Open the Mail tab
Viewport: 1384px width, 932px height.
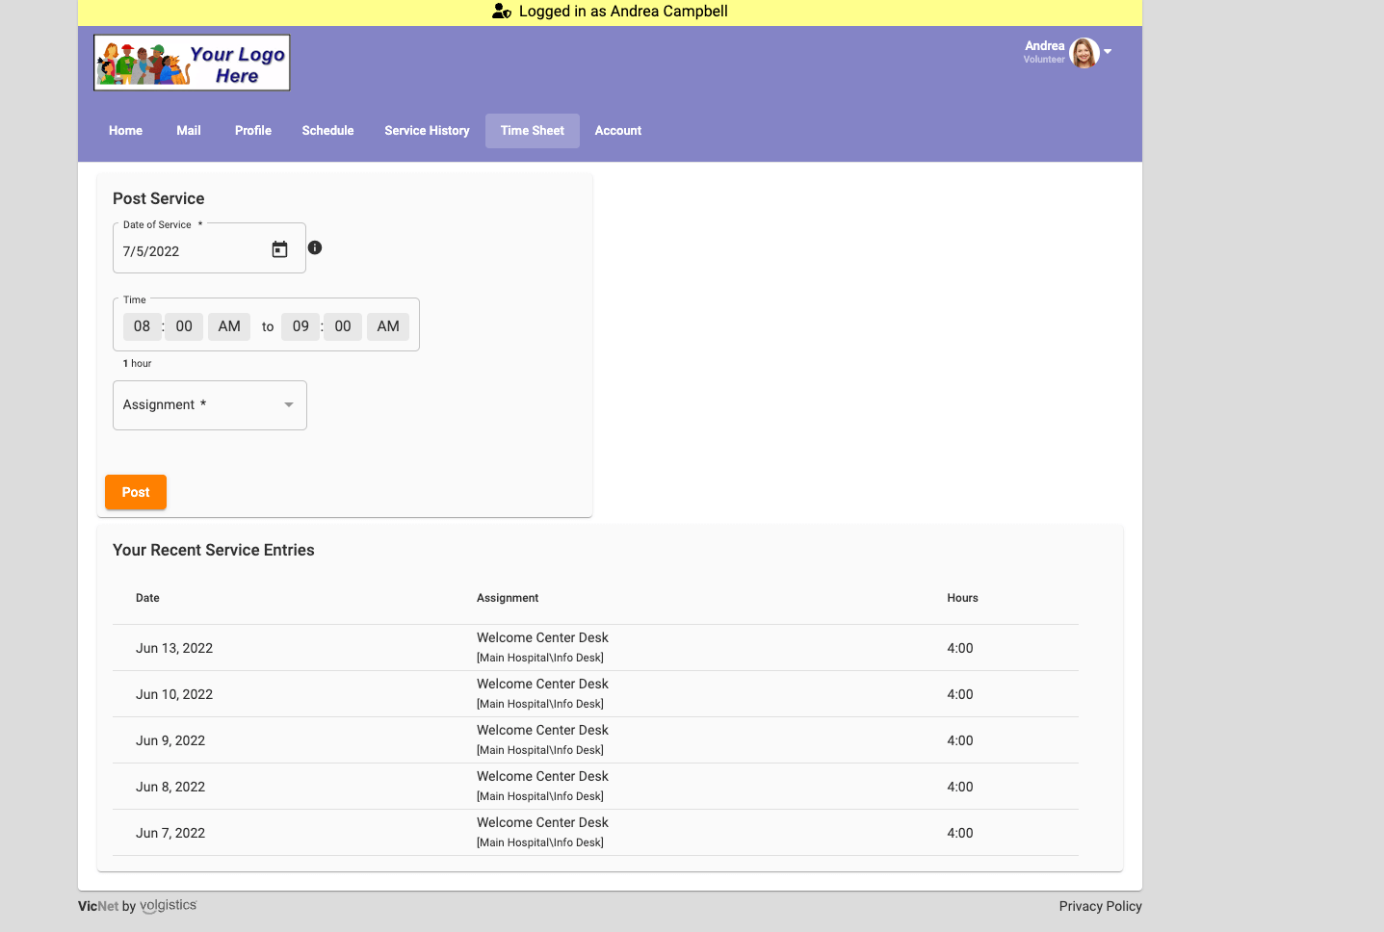pyautogui.click(x=188, y=130)
